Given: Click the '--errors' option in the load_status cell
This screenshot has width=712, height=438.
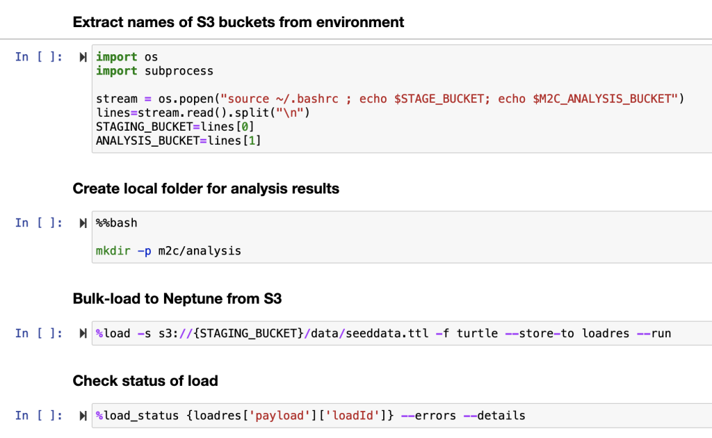Looking at the screenshot, I should click(428, 416).
